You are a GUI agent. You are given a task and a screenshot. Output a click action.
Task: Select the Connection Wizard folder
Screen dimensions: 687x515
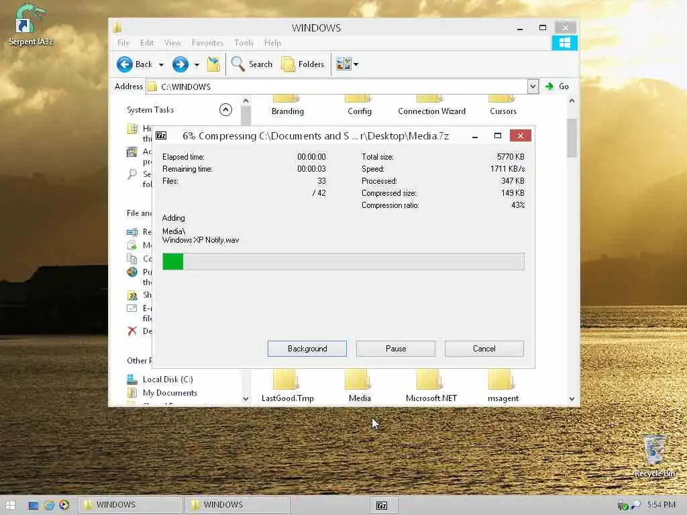click(x=431, y=105)
